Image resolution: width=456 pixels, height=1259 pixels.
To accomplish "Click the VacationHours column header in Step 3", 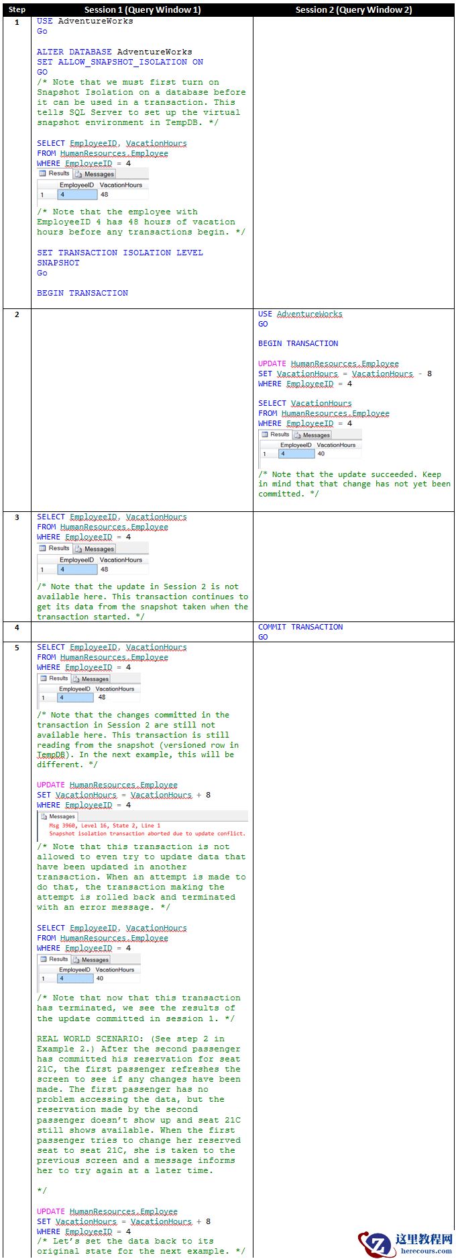I will 121,560.
